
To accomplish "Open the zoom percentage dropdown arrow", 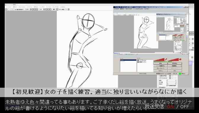I will (x=31, y=9).
